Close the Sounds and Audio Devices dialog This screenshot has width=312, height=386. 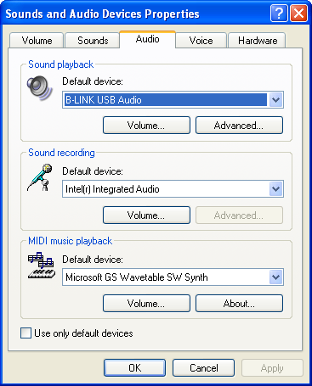pos(298,13)
